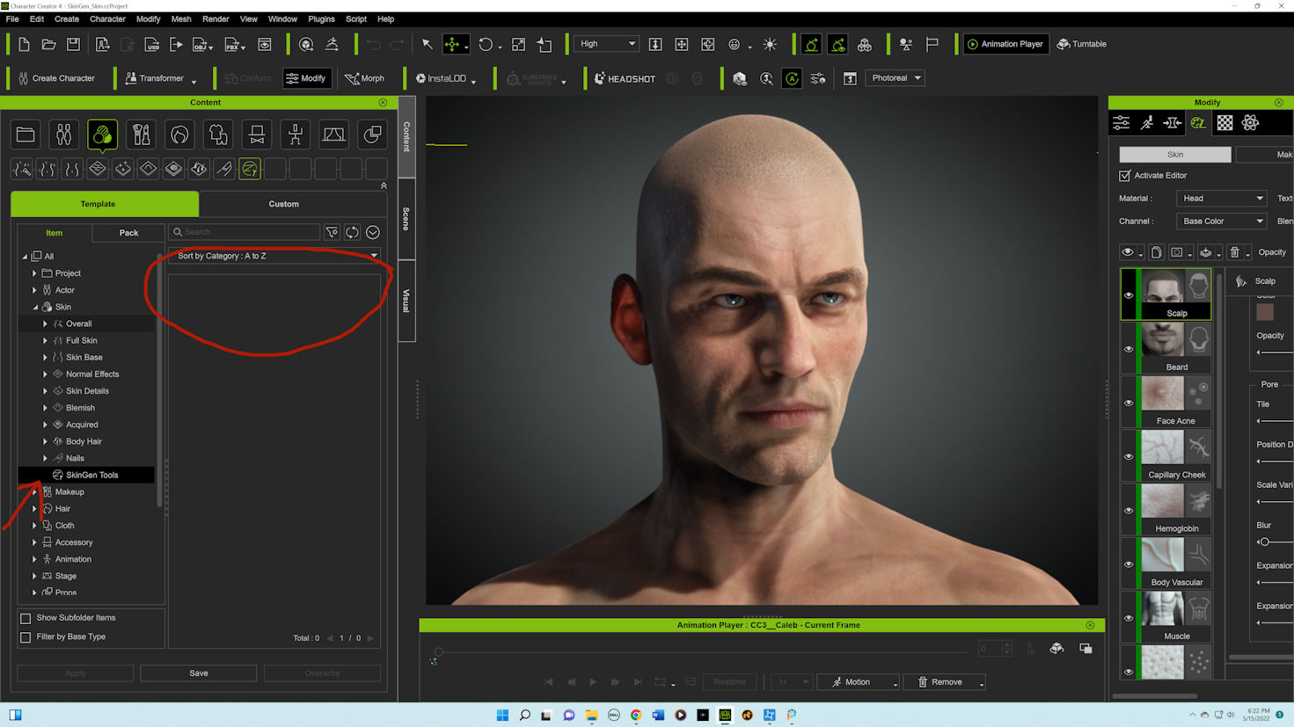Enable Show Subfolder Items checkbox
The width and height of the screenshot is (1294, 727).
click(x=26, y=618)
